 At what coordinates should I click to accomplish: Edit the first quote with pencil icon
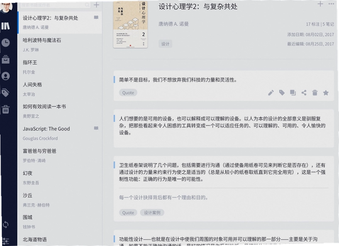271,93
